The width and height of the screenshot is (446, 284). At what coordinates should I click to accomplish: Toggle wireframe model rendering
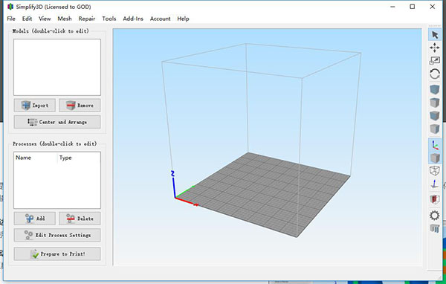[435, 171]
